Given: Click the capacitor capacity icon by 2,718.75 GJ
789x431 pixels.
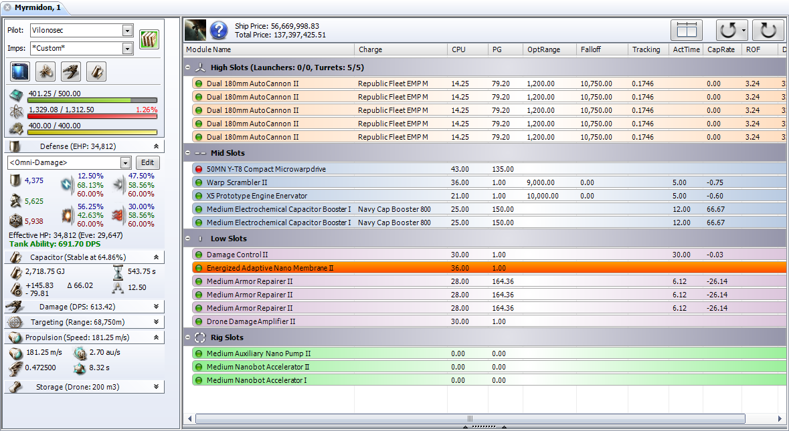Looking at the screenshot, I should pos(16,272).
